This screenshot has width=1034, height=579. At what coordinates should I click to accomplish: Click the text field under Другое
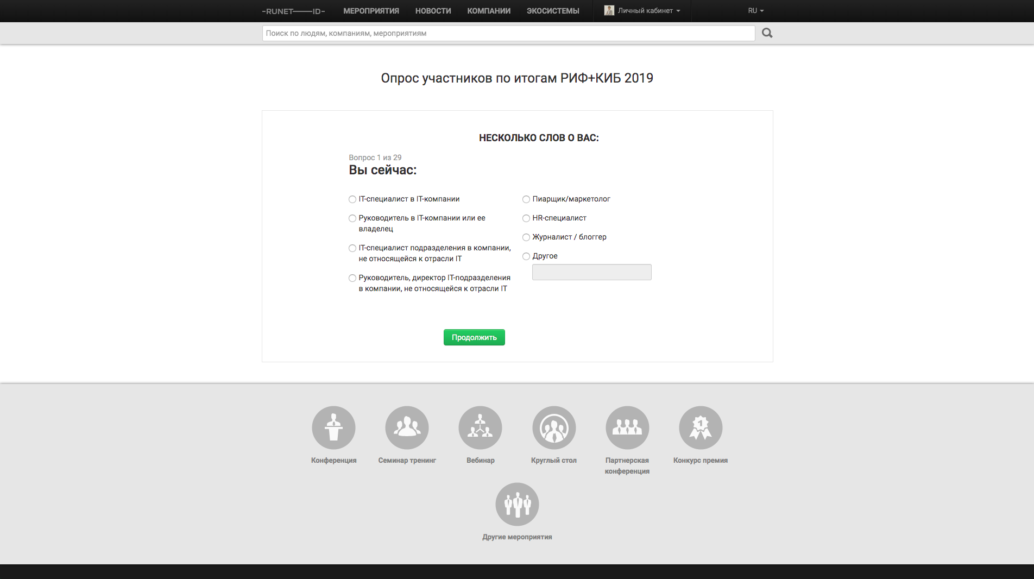coord(591,272)
